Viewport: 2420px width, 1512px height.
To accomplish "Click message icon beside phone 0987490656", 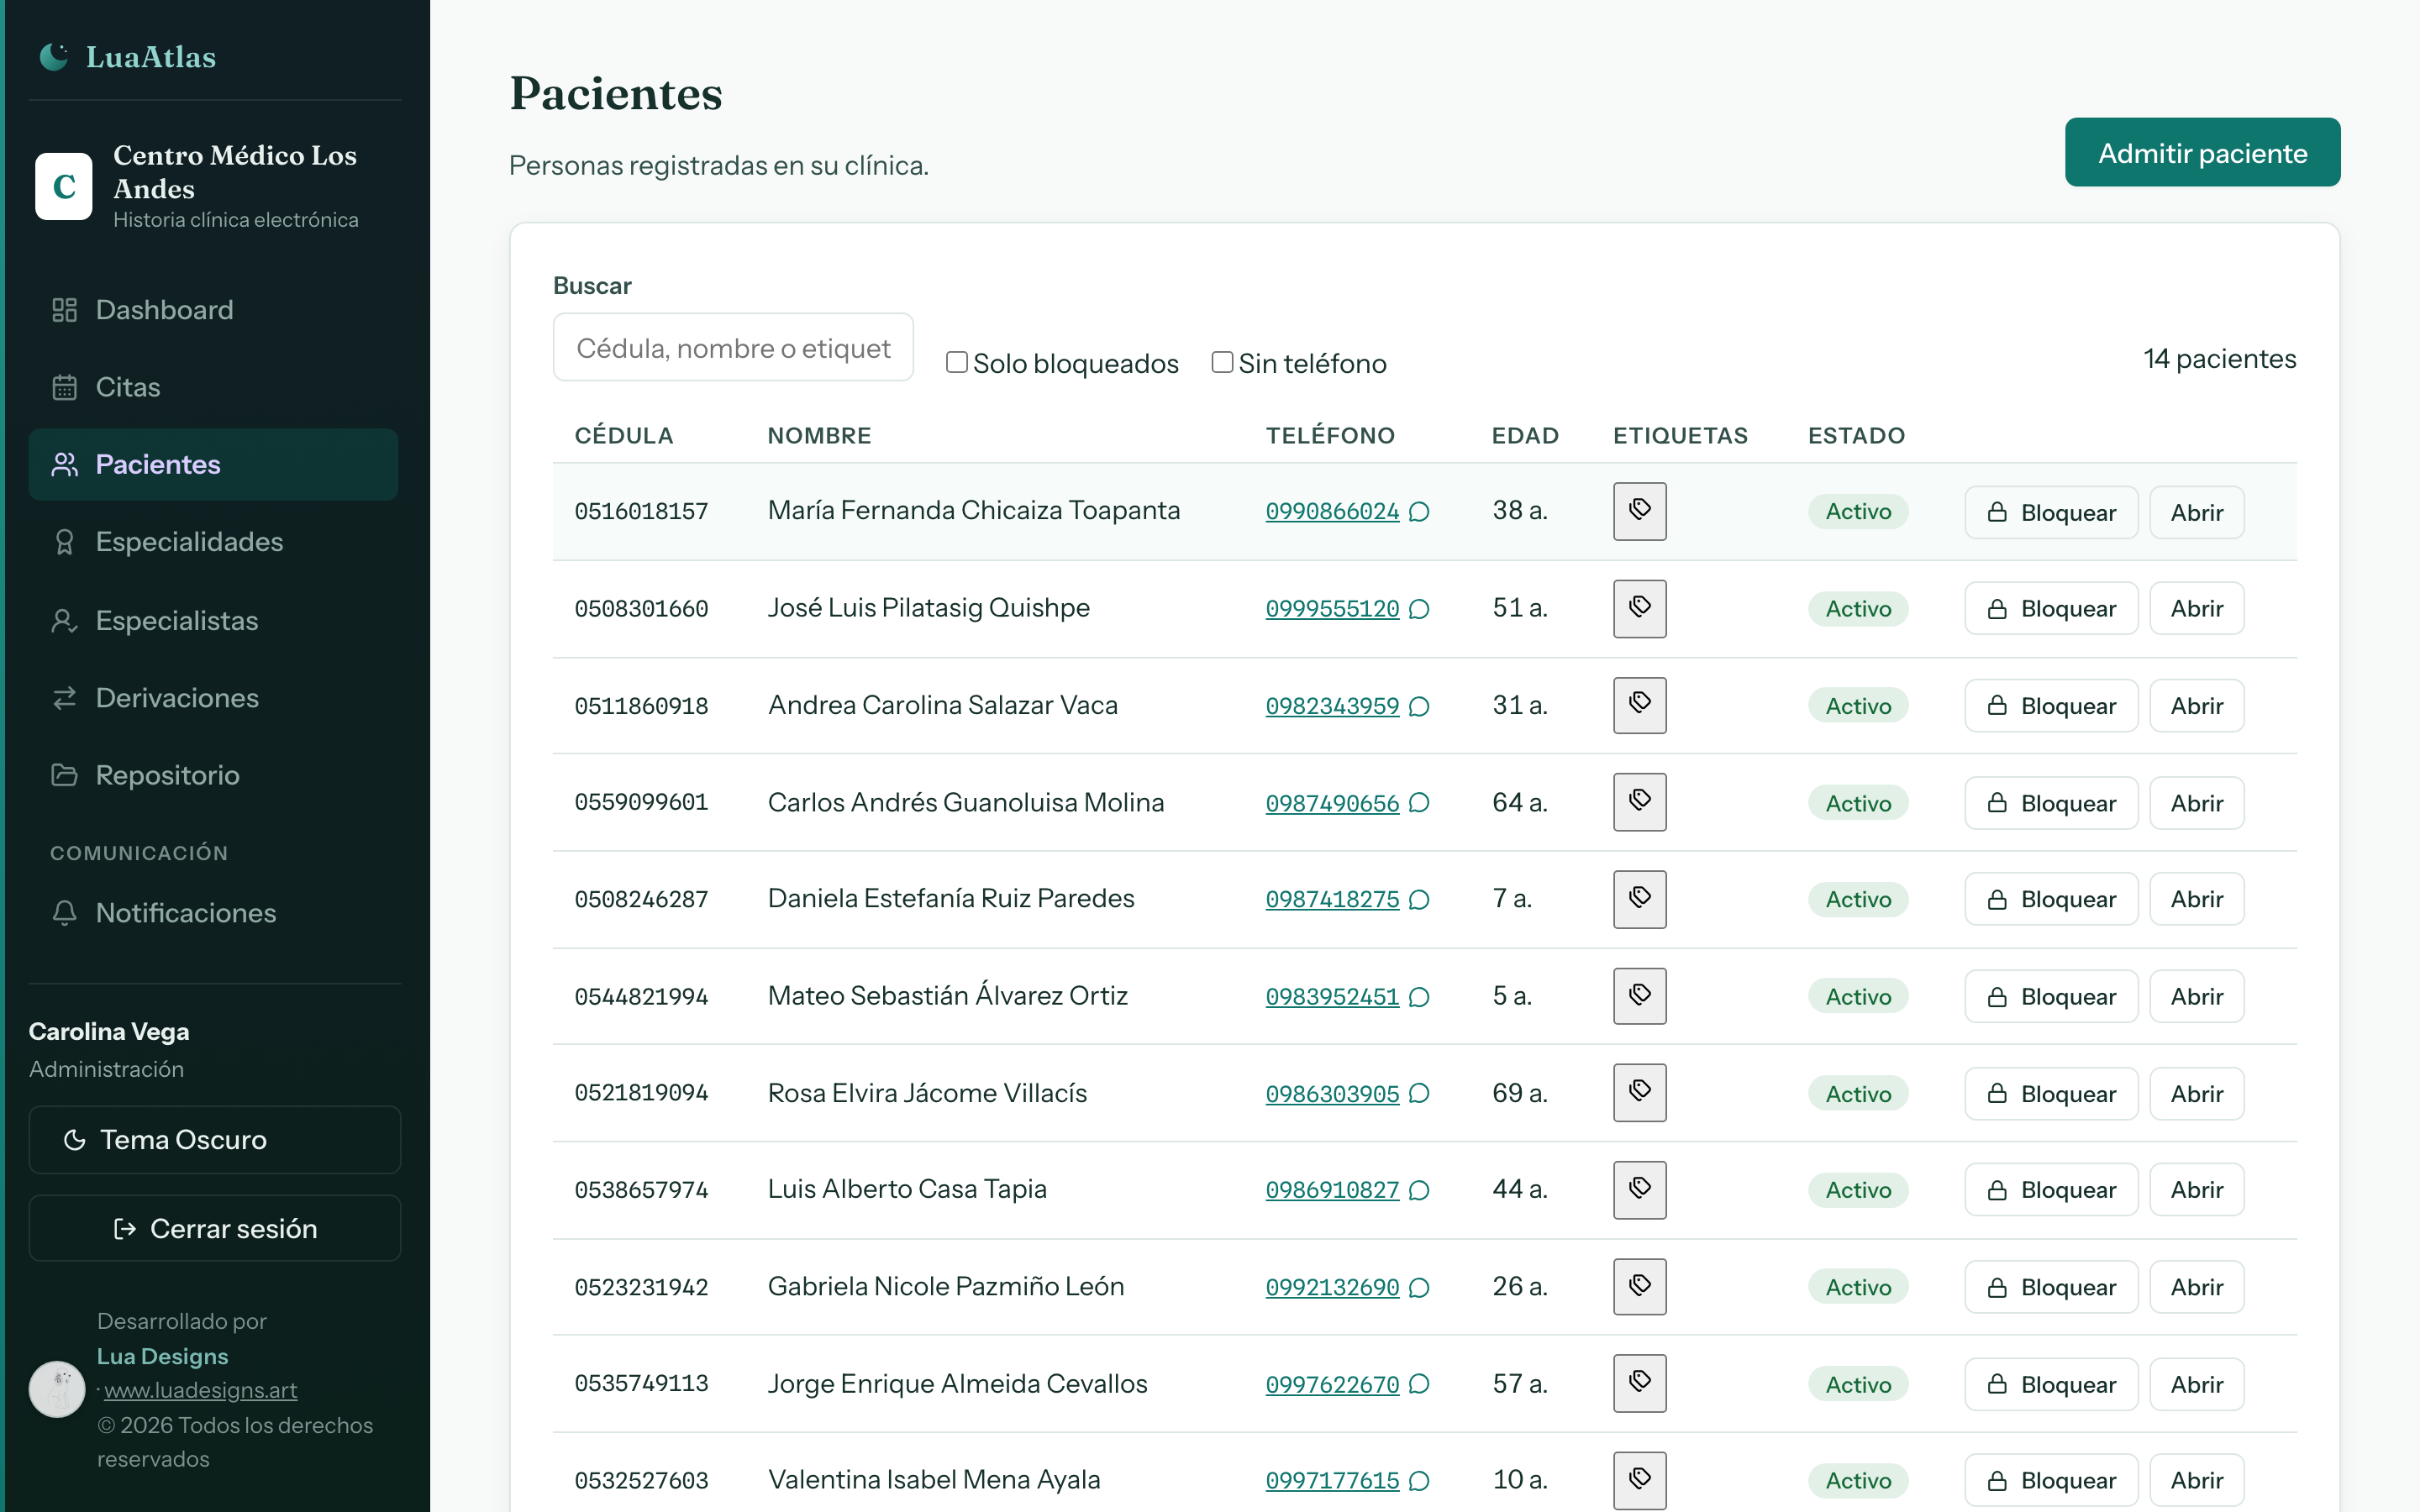I will tap(1419, 803).
